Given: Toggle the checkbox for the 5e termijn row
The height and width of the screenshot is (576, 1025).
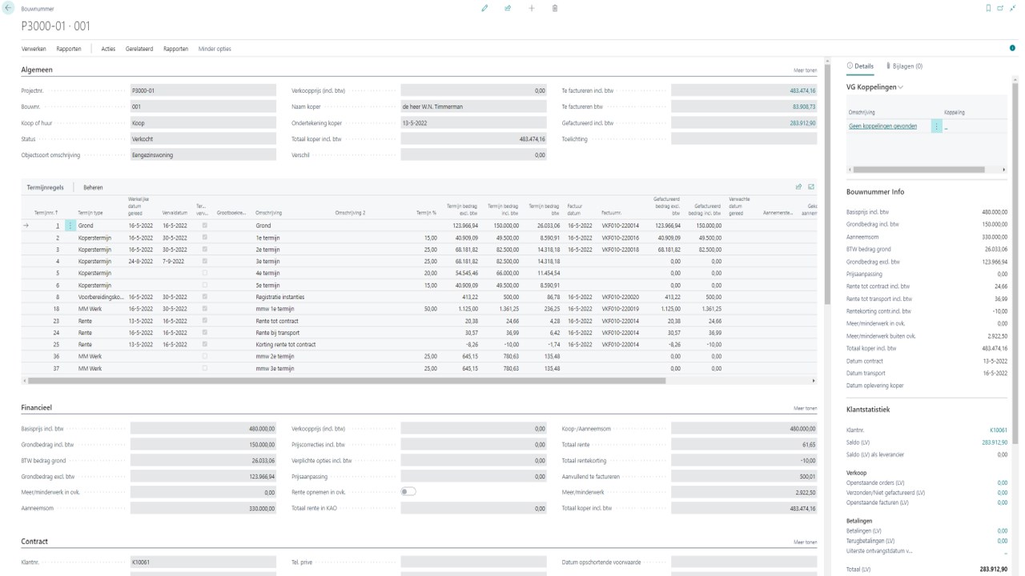Looking at the screenshot, I should [x=204, y=285].
